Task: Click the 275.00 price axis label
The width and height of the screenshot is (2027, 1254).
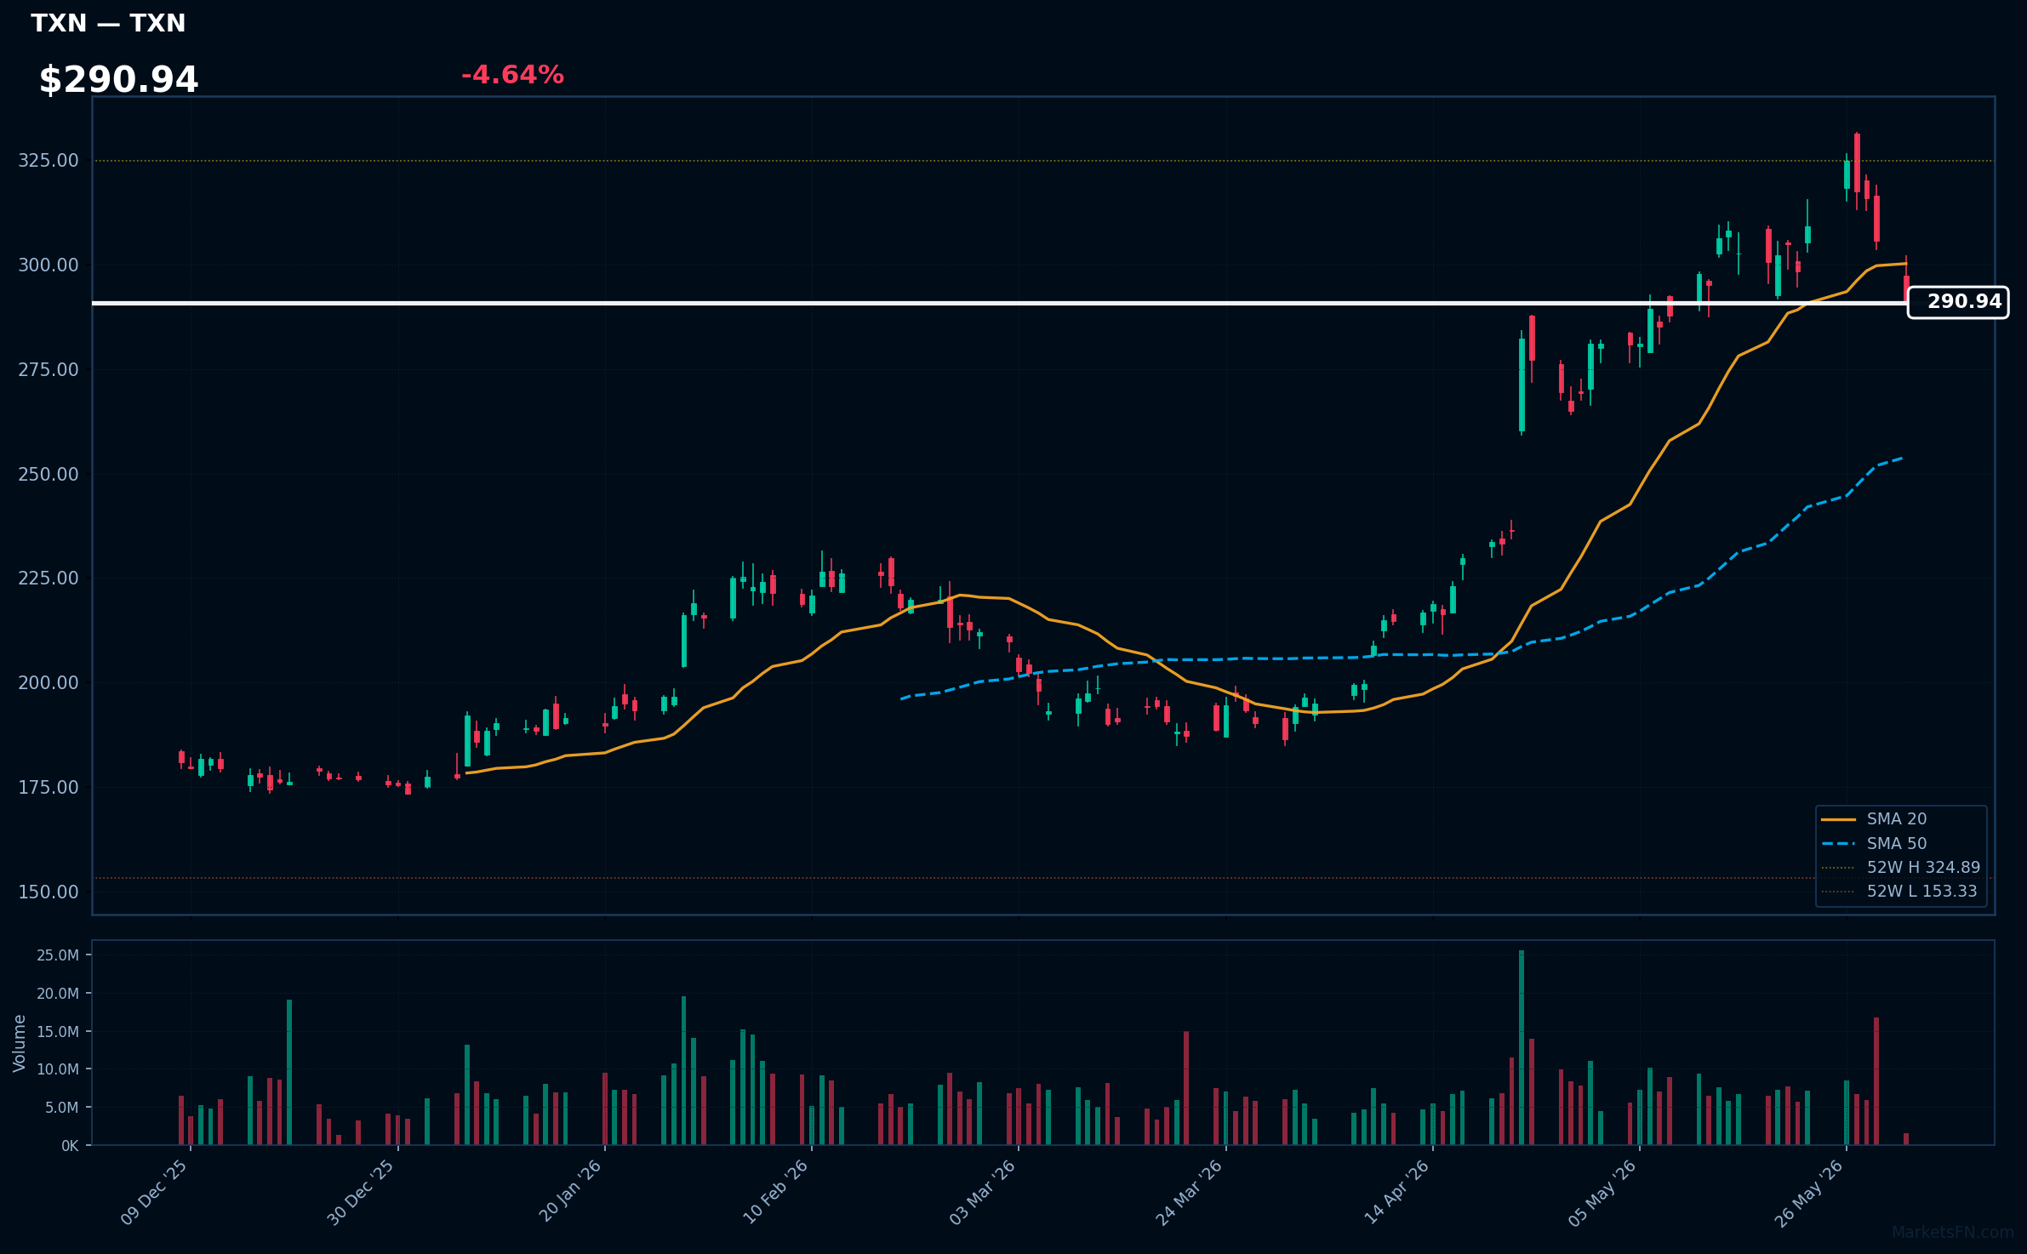Action: coord(49,369)
